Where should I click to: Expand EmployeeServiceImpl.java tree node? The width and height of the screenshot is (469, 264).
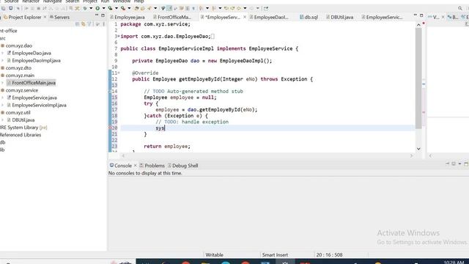pyautogui.click(x=3, y=105)
